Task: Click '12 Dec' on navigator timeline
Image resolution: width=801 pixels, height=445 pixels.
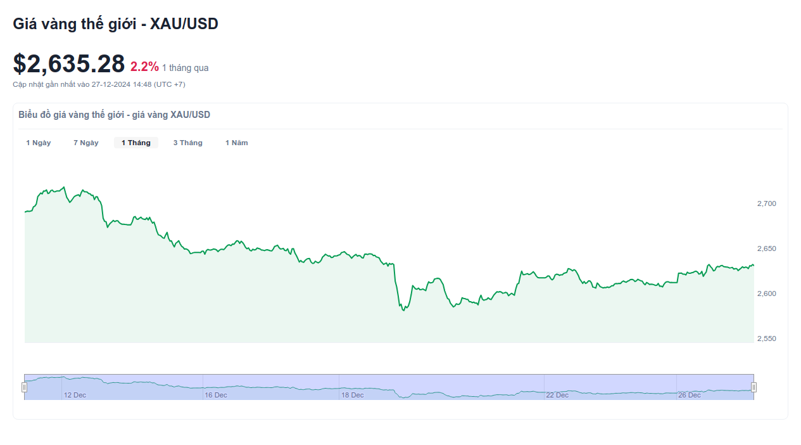Action: 75,395
